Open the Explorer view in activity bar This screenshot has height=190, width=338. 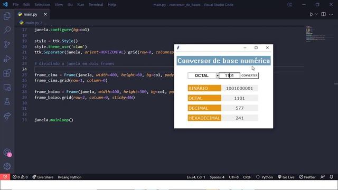pos(7,16)
